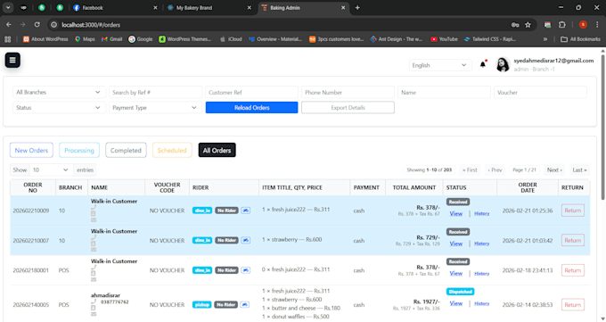Open the YouTube bookmark

point(444,39)
